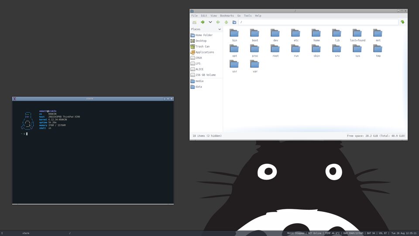Select the ALICE volume in sidebar
Viewport: 419px width, 236px height.
click(206, 69)
